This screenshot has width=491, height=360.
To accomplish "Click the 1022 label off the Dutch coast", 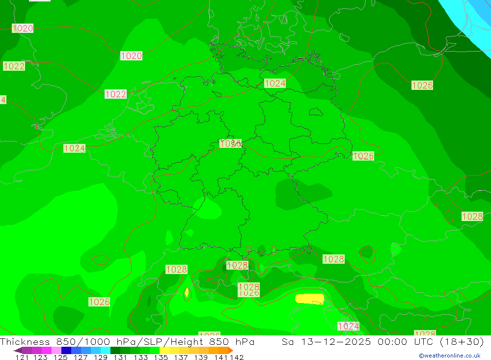I will tap(115, 94).
